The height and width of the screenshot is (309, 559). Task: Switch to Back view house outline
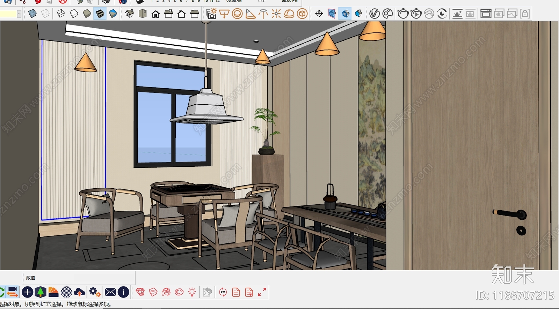[x=181, y=14]
